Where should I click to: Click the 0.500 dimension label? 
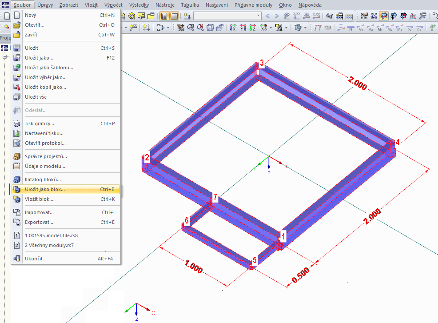301,275
